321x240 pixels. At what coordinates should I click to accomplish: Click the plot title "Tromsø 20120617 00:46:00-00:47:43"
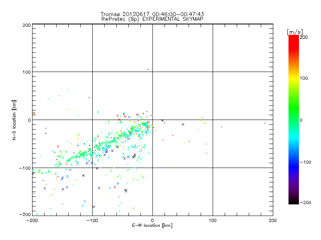[152, 14]
